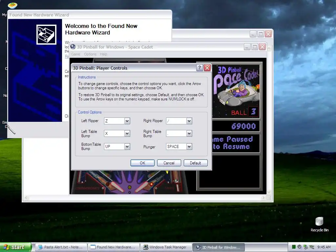The image size is (336, 252).
Task: Switch to Windows Task Manager taskbar item
Action: pyautogui.click(x=166, y=247)
